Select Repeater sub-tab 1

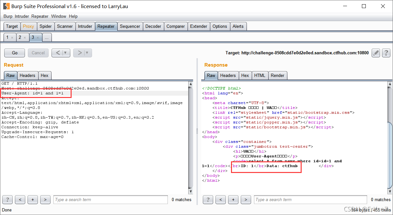7,38
